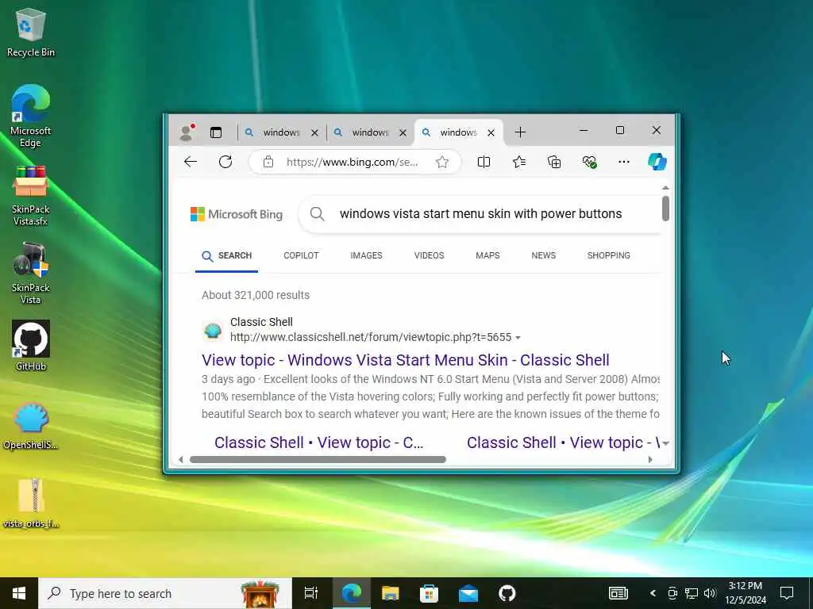Switch to the COPILOT tab
The image size is (813, 609).
click(x=301, y=255)
